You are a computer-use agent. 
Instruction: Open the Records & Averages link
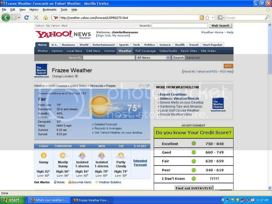(108, 129)
